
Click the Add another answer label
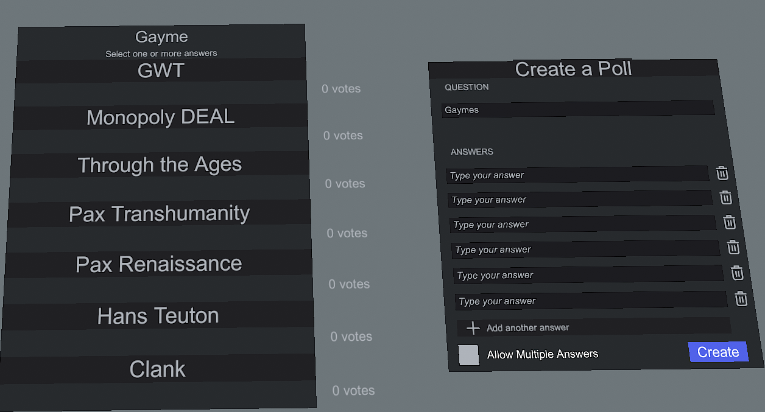tap(527, 327)
